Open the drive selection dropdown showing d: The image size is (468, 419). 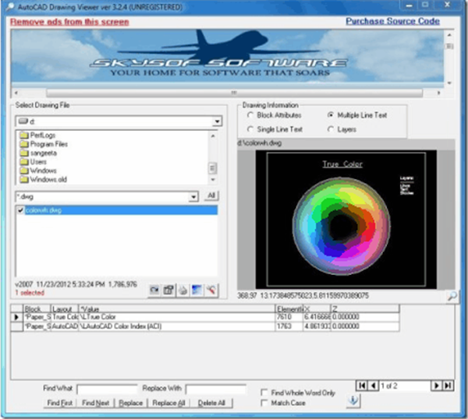coord(217,121)
